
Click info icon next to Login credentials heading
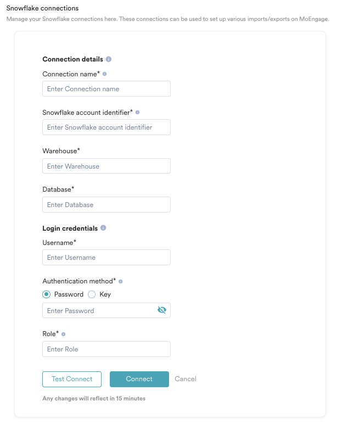point(103,228)
